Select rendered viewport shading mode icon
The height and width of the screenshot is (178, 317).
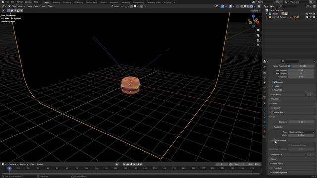click(x=251, y=6)
